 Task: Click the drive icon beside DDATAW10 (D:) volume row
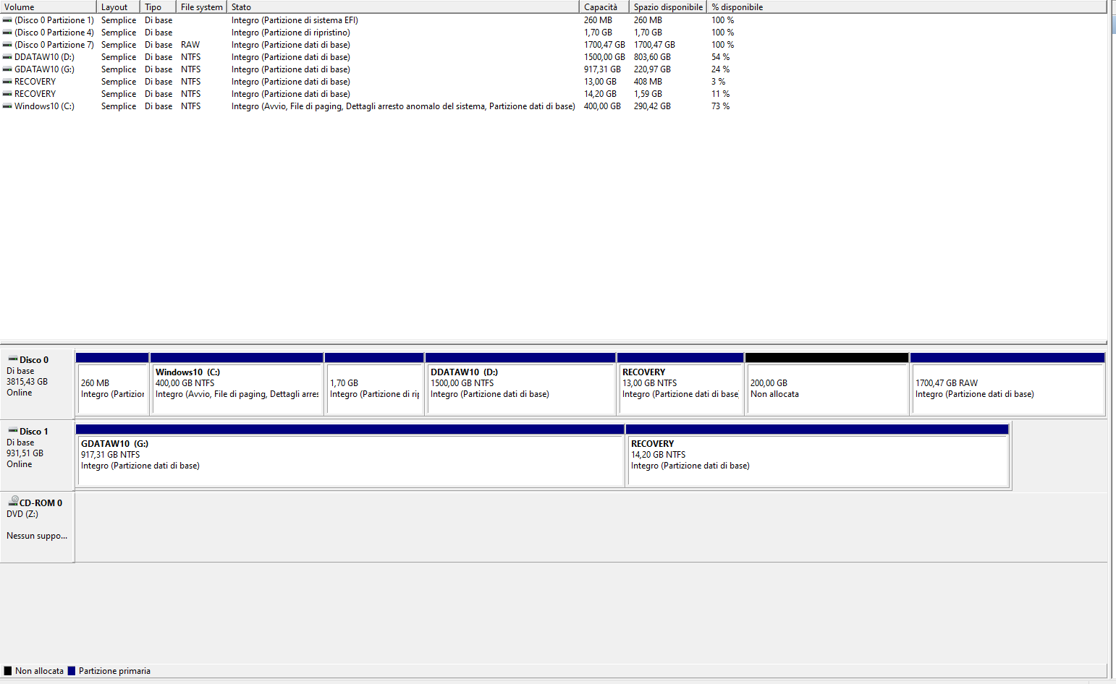[x=7, y=57]
